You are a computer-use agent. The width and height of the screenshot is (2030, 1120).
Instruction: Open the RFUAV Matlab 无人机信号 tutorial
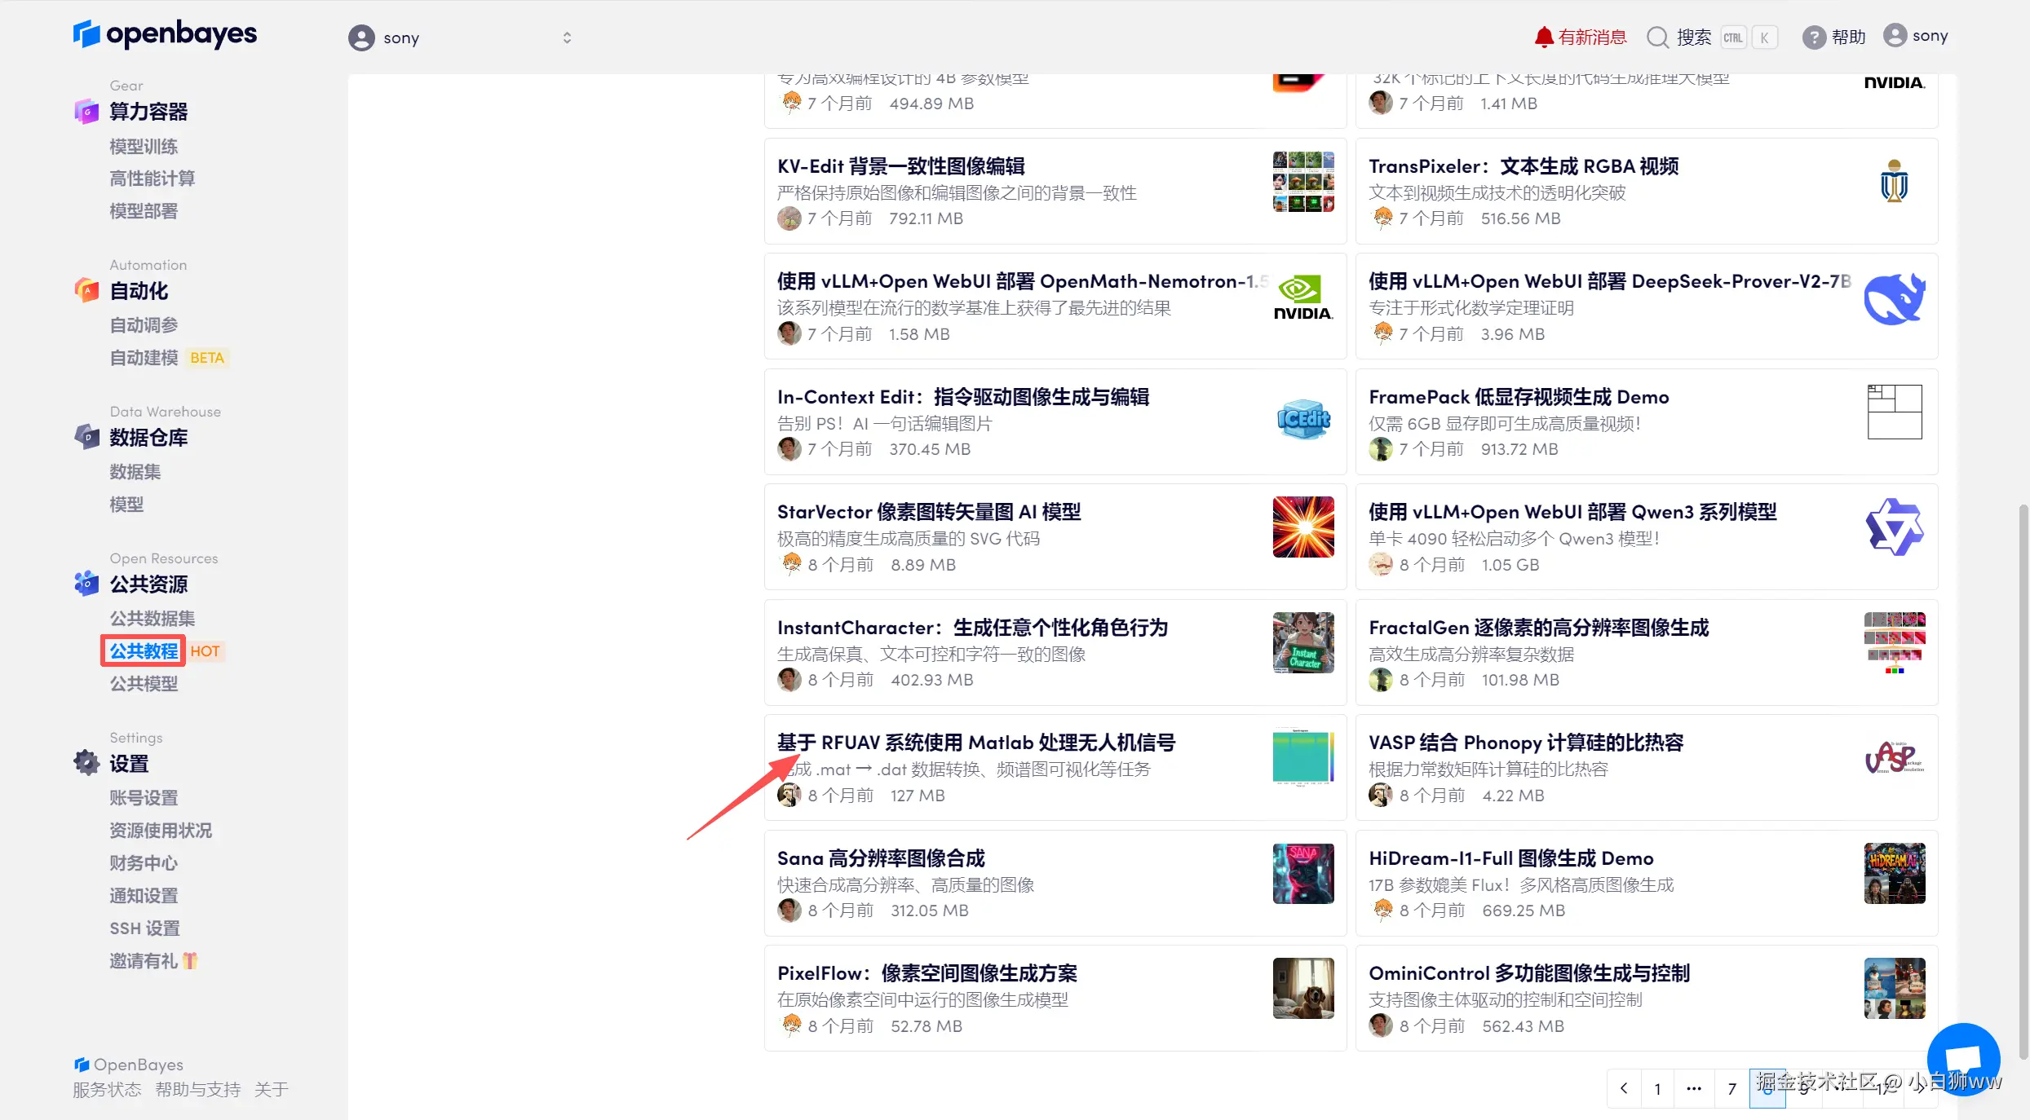(x=975, y=743)
